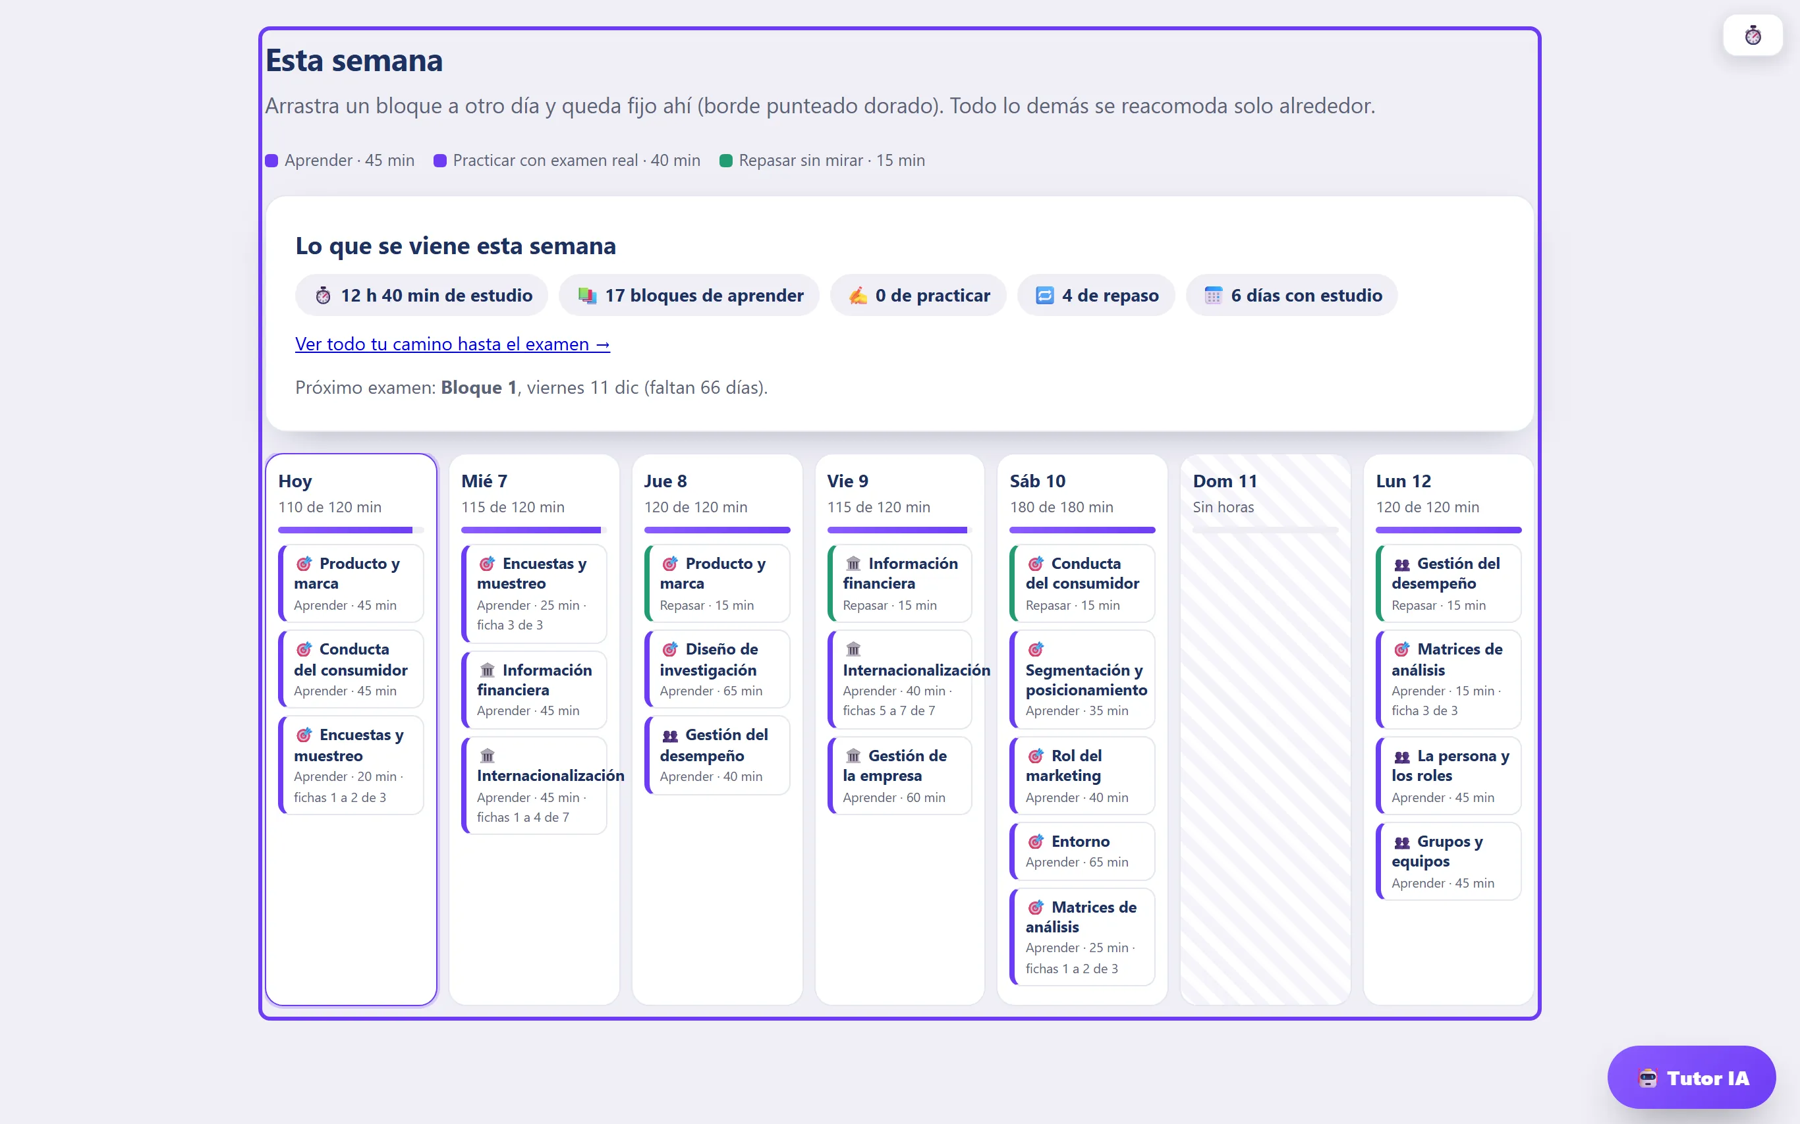Click the purple 'Practicar con examen real' legend swatch
Image resolution: width=1800 pixels, height=1124 pixels.
click(440, 161)
